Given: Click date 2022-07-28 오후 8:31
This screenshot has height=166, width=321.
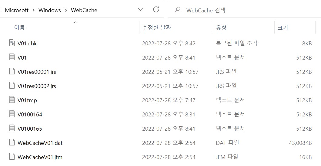Looking at the screenshot, I should (169, 115).
